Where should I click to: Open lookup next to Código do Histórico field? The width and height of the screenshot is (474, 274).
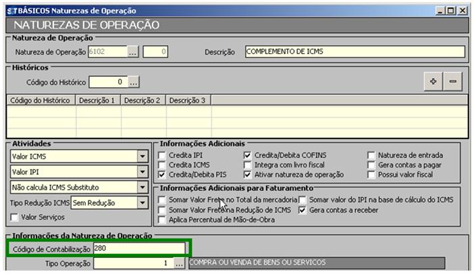(134, 82)
